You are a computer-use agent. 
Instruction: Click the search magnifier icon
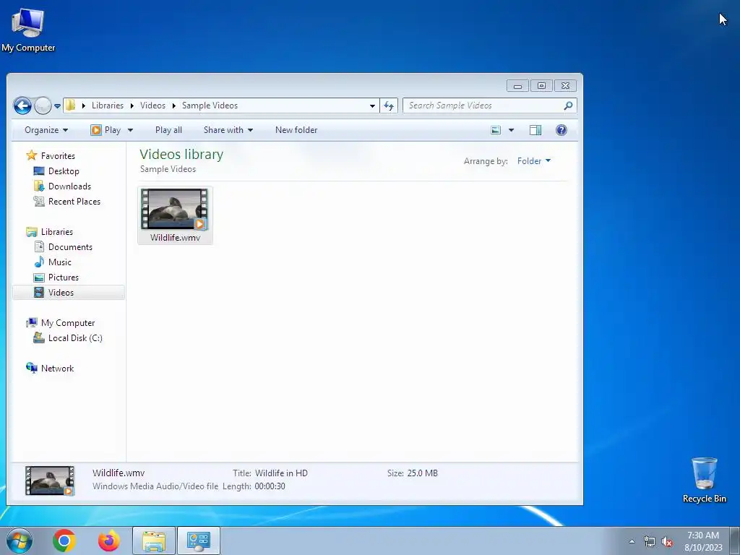(568, 106)
